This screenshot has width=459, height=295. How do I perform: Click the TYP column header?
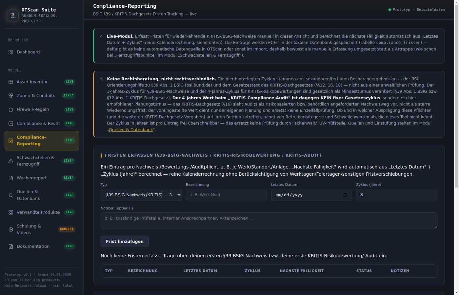click(109, 271)
